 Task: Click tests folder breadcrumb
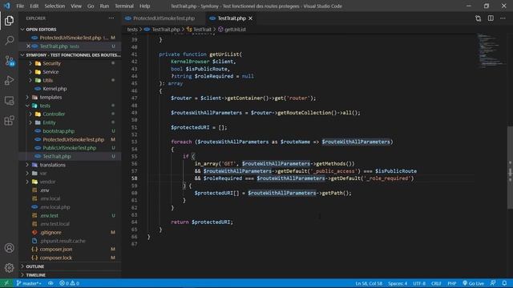pos(132,30)
